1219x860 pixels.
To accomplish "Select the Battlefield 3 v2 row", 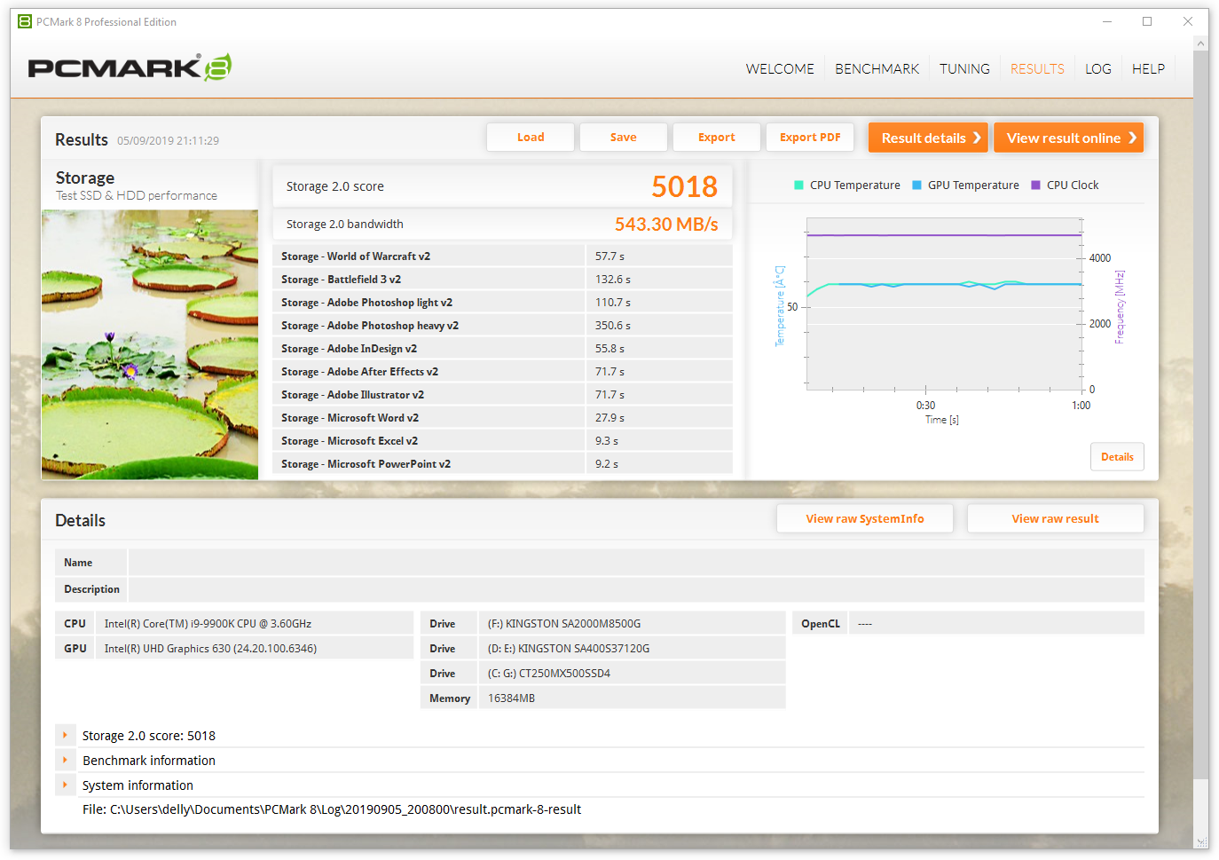I will (502, 280).
